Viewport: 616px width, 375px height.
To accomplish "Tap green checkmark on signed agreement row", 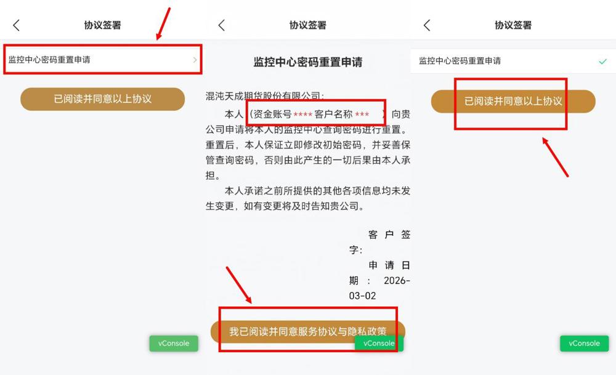I will (x=602, y=61).
